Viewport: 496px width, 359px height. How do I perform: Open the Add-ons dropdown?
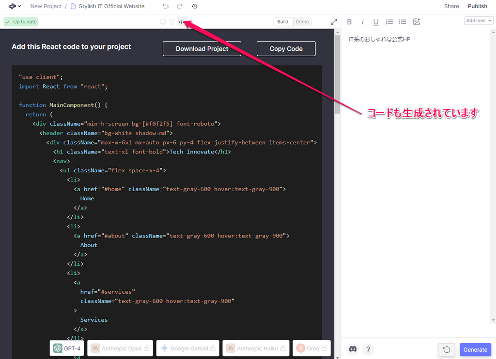(479, 21)
